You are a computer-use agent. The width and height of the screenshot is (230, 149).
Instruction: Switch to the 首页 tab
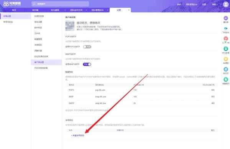(14, 10)
